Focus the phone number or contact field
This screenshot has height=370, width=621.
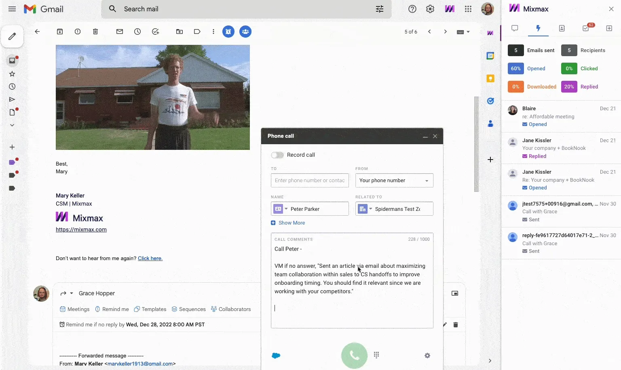(310, 181)
